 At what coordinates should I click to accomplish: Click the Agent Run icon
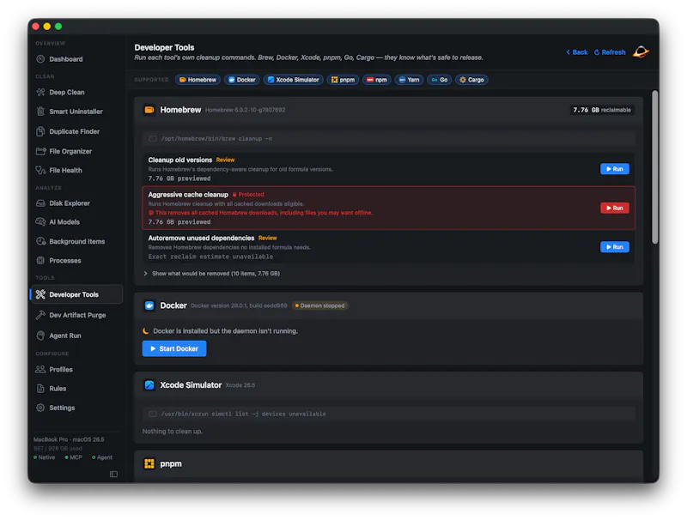click(x=40, y=336)
